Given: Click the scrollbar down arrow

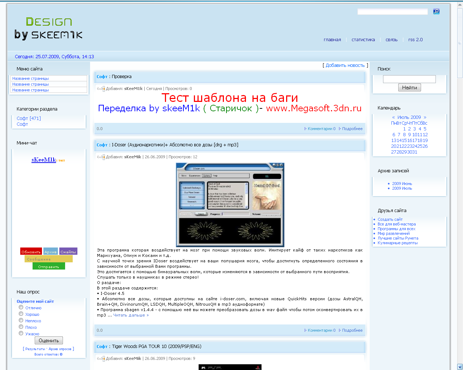Looking at the screenshot, I should [x=460, y=367].
